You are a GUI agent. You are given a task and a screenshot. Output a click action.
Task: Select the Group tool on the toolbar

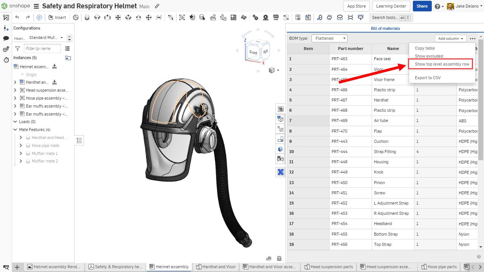(x=182, y=17)
